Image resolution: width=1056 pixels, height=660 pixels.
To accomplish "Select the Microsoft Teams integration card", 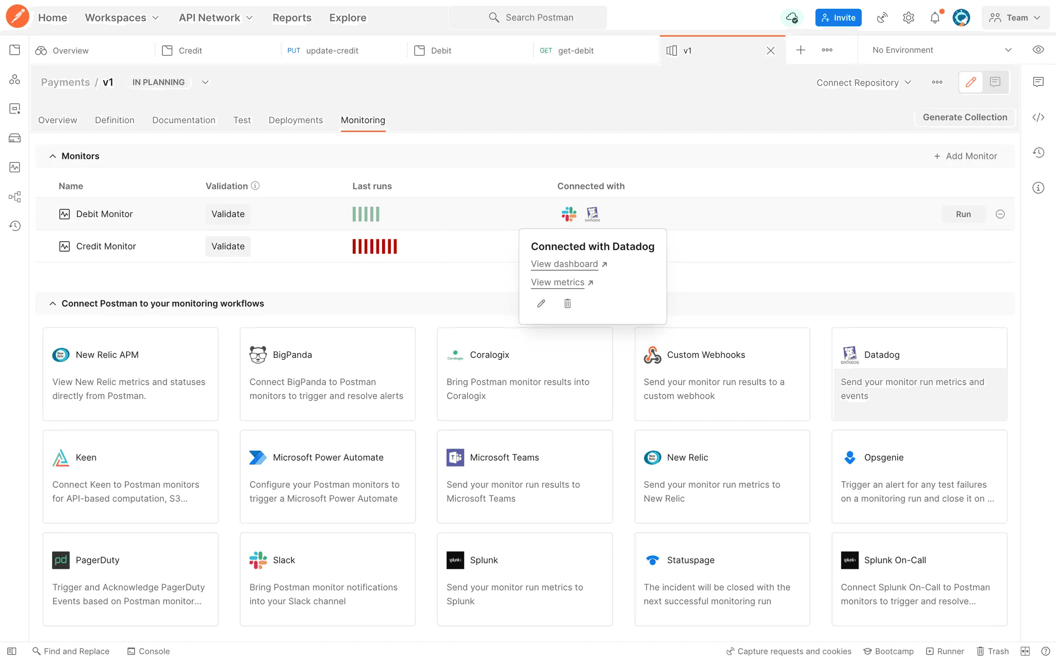I will tap(525, 477).
